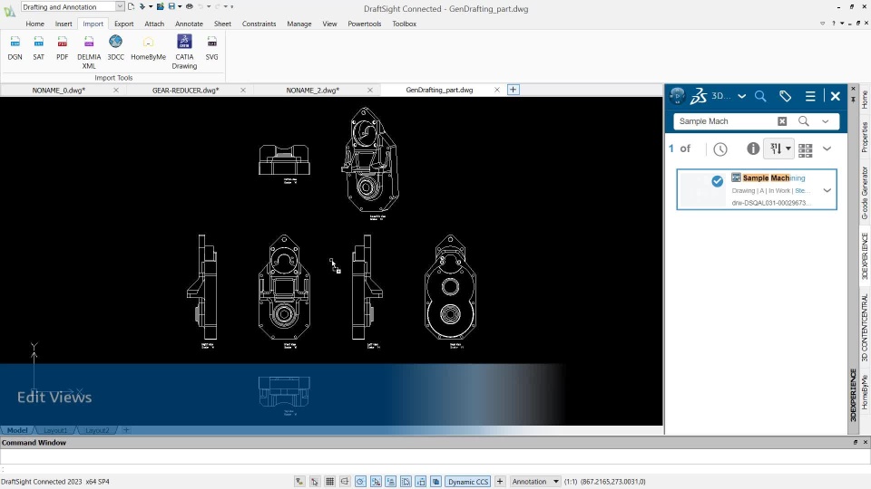Click the Sample Mach search field
This screenshot has width=871, height=489.
pos(725,120)
